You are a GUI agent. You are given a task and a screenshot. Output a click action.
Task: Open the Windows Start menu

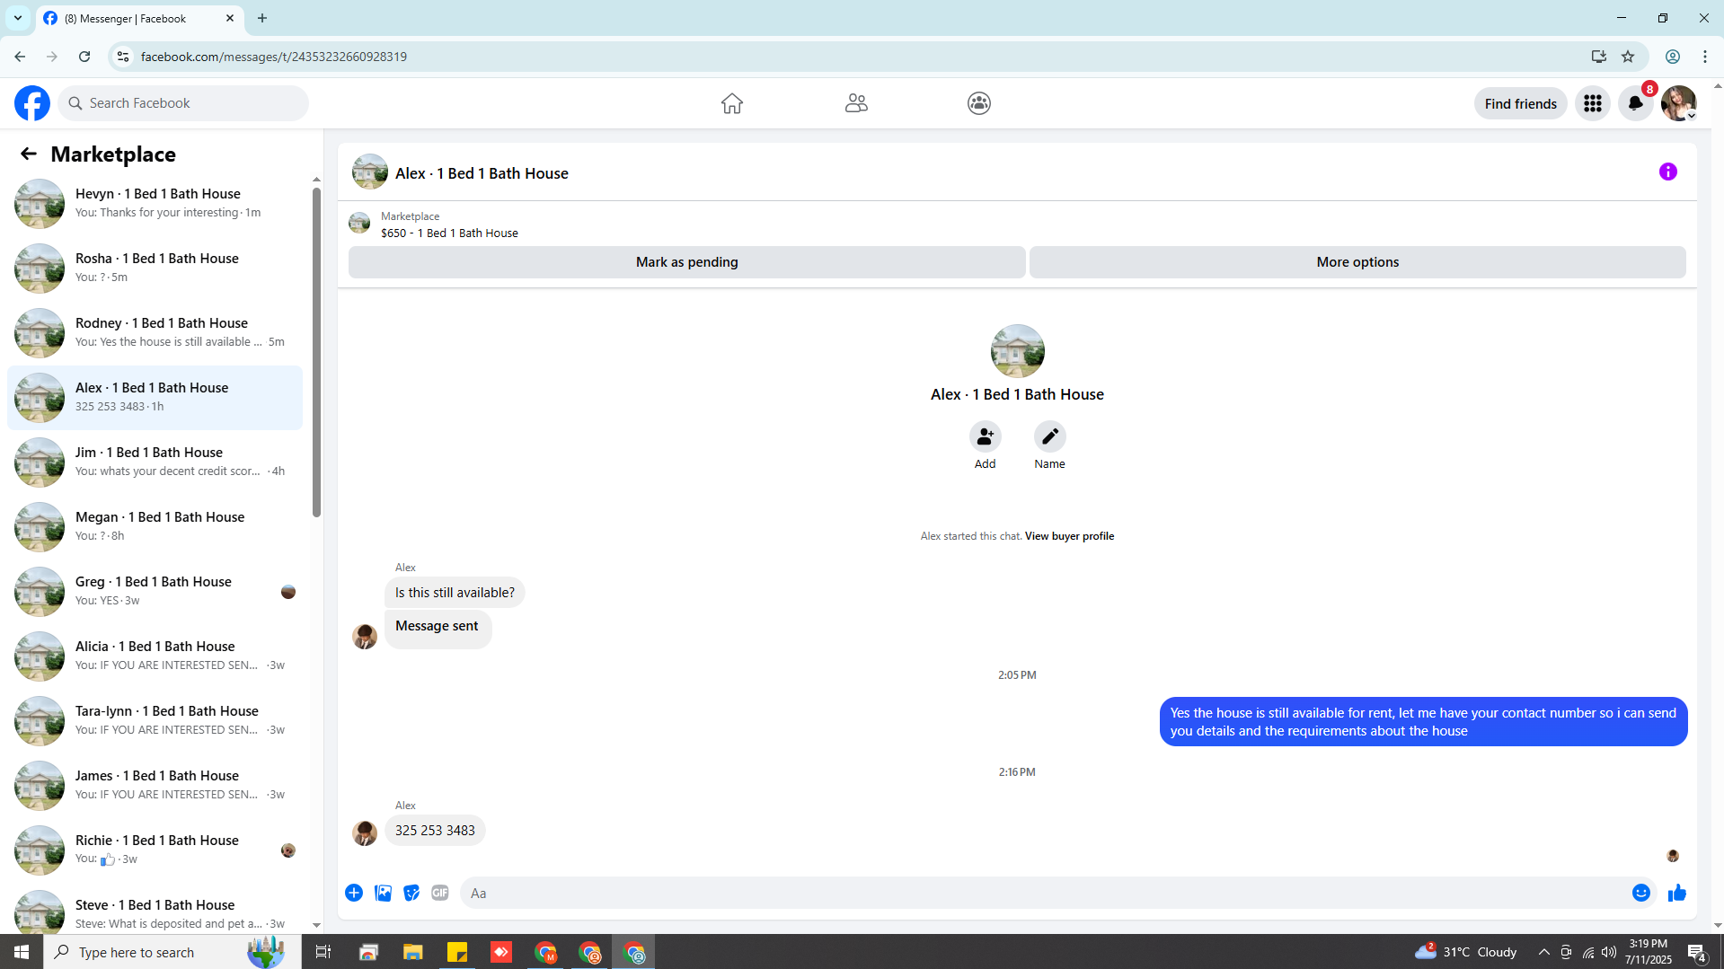pyautogui.click(x=22, y=952)
